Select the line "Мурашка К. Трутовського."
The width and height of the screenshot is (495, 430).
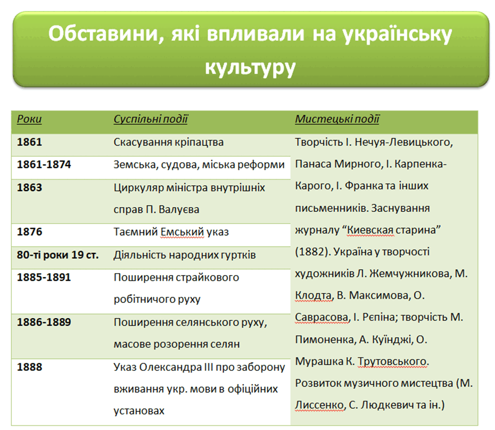(x=362, y=361)
